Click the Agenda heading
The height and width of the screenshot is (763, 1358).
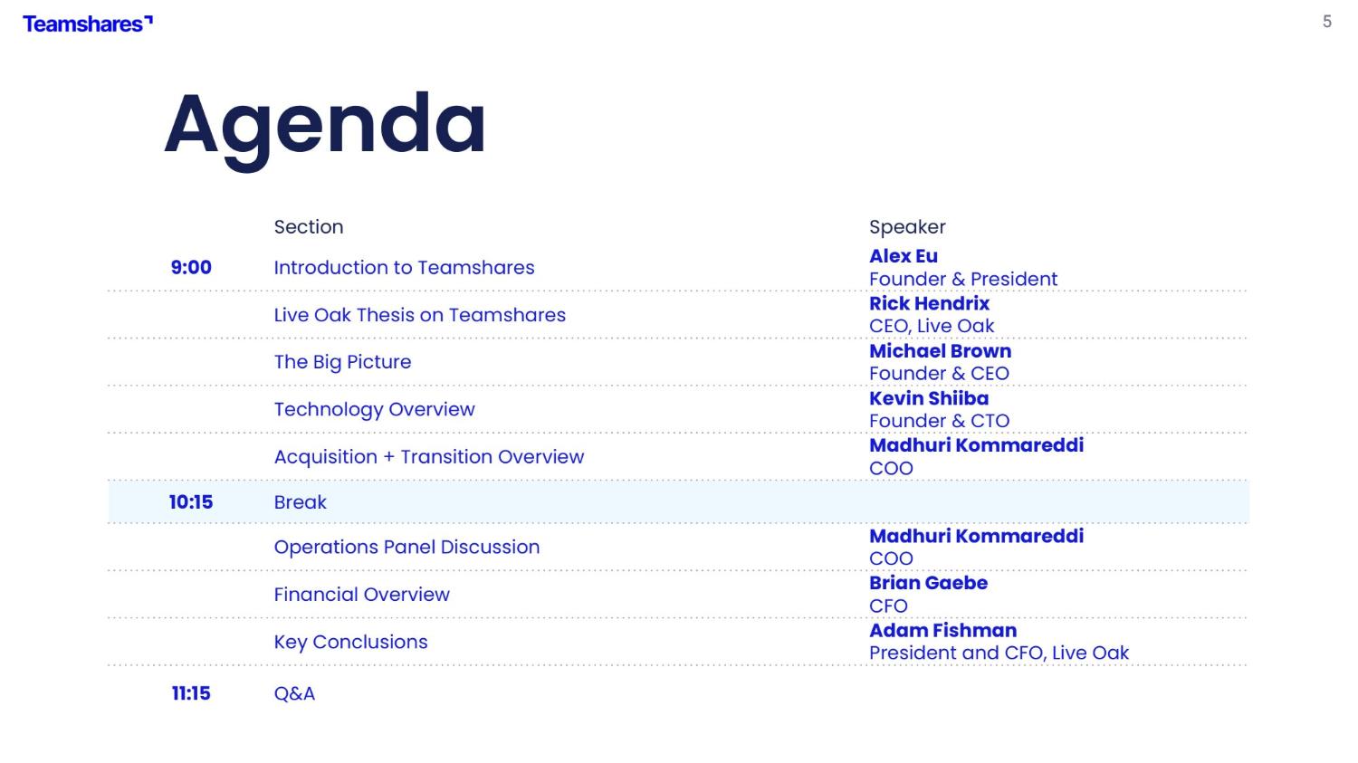[325, 124]
